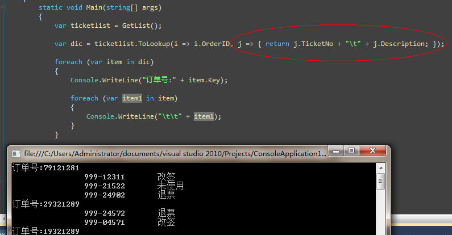This screenshot has height=235, width=452.
Task: Click highlighted 'item1' in the inner WriteLine
Action: (x=204, y=116)
